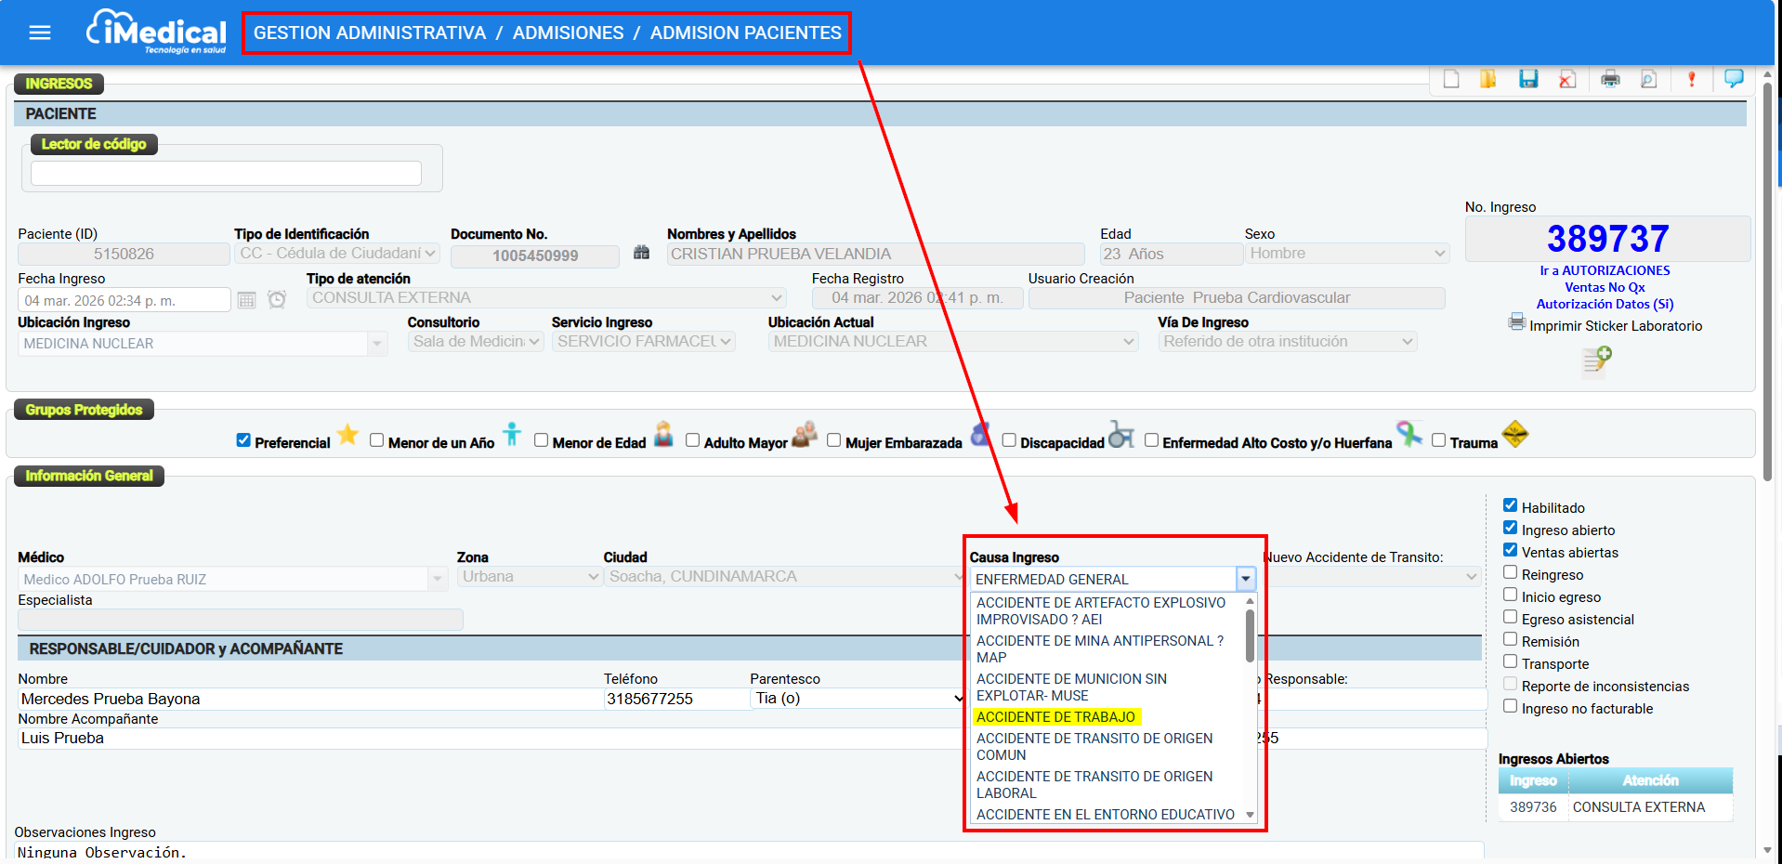Viewport: 1782px width, 864px height.
Task: Go to the Ir a AUTORIZACIONES link
Action: tap(1605, 270)
